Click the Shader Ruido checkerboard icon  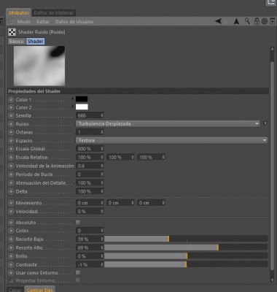point(12,32)
